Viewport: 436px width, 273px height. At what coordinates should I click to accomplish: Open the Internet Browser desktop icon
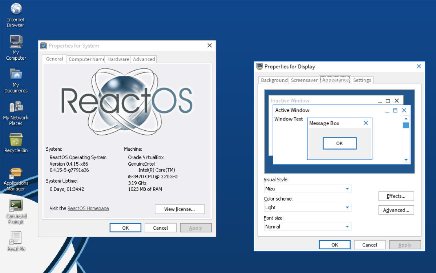(16, 15)
